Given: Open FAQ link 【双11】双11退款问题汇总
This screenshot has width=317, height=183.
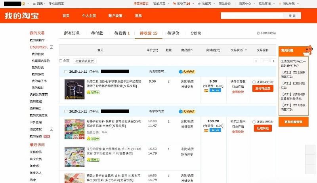Looking at the screenshot, I should (x=293, y=74).
